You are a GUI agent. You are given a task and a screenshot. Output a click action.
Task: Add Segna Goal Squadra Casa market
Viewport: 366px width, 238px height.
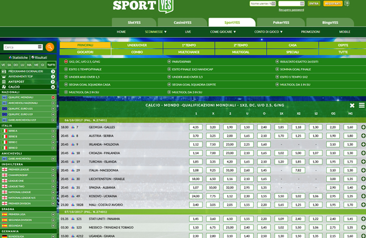click(x=66, y=84)
